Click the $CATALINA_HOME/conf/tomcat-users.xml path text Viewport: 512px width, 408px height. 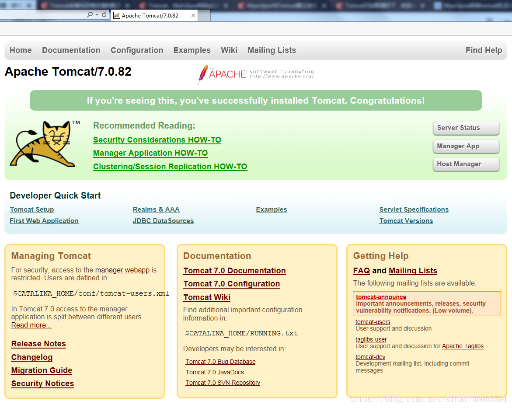point(91,294)
